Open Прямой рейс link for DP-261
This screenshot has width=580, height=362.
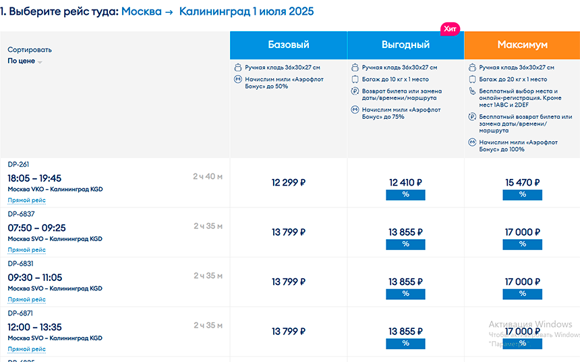26,201
